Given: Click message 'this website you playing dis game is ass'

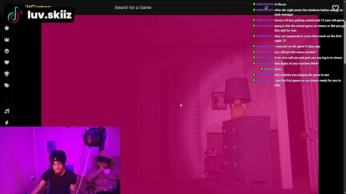Looking at the screenshot, I should click(302, 75).
